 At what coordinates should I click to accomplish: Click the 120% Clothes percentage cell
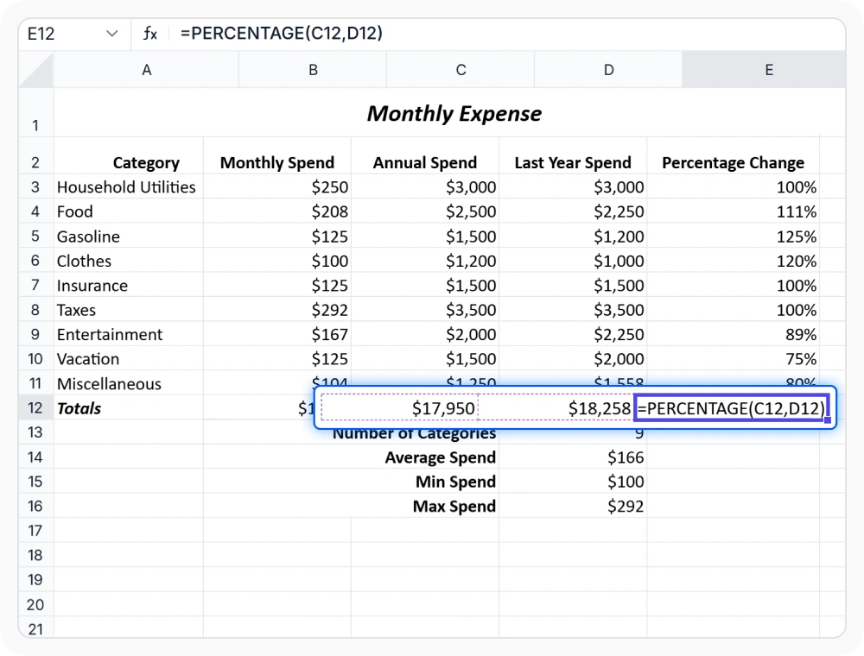733,261
